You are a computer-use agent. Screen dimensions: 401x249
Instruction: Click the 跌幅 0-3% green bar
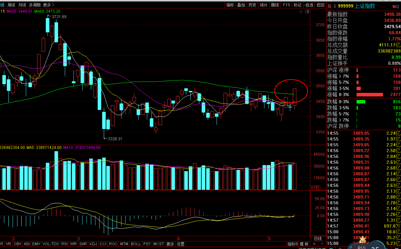click(361, 102)
